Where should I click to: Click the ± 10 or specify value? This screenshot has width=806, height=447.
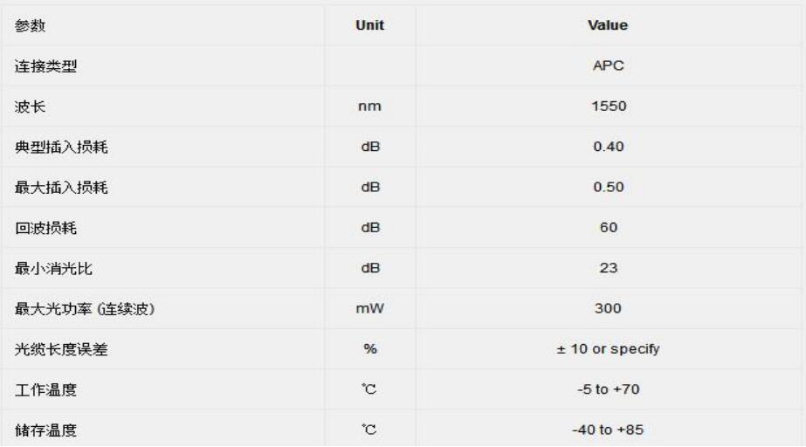pyautogui.click(x=609, y=349)
